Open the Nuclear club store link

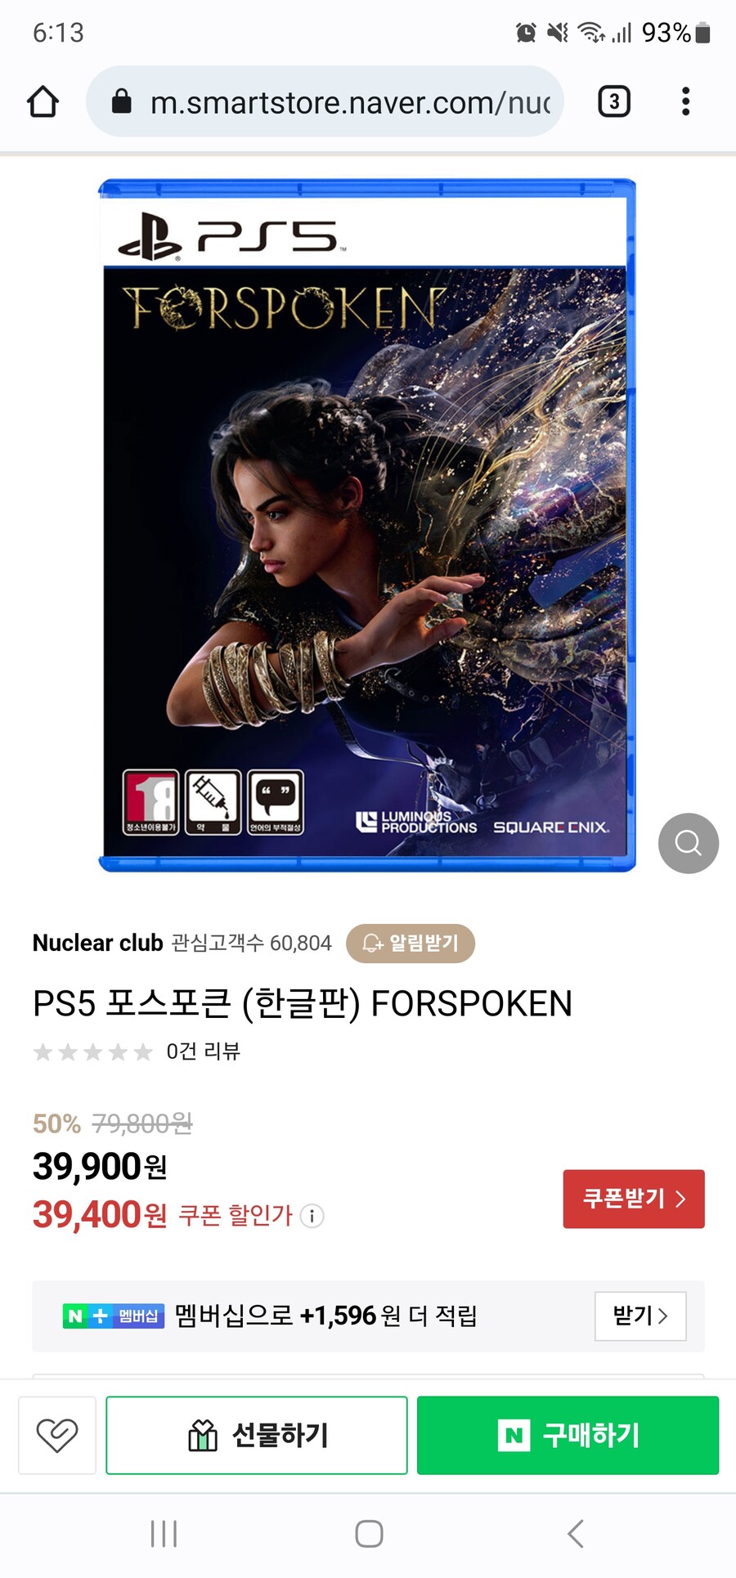[97, 943]
